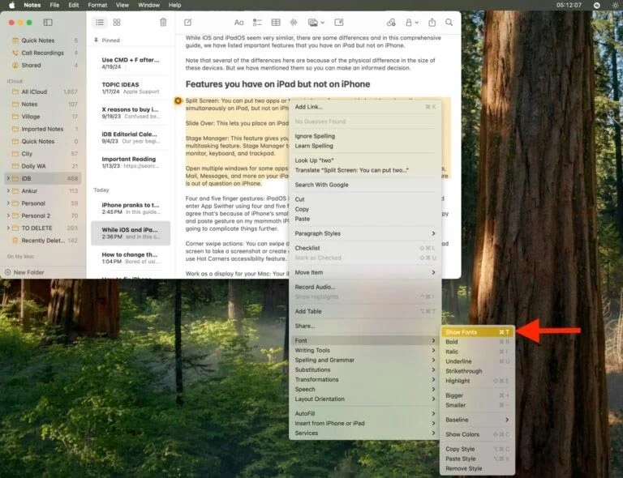Select Strikethrough in the Font submenu
Image resolution: width=623 pixels, height=478 pixels.
coord(477,371)
